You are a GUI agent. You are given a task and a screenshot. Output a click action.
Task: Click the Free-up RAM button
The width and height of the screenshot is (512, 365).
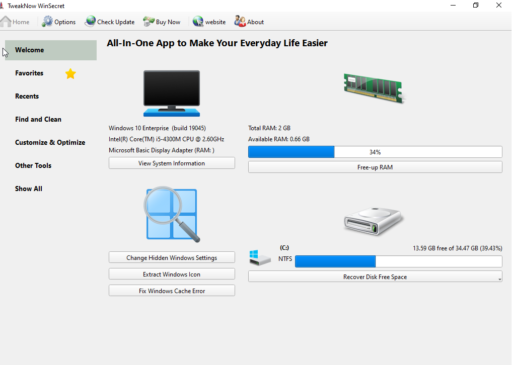point(375,167)
